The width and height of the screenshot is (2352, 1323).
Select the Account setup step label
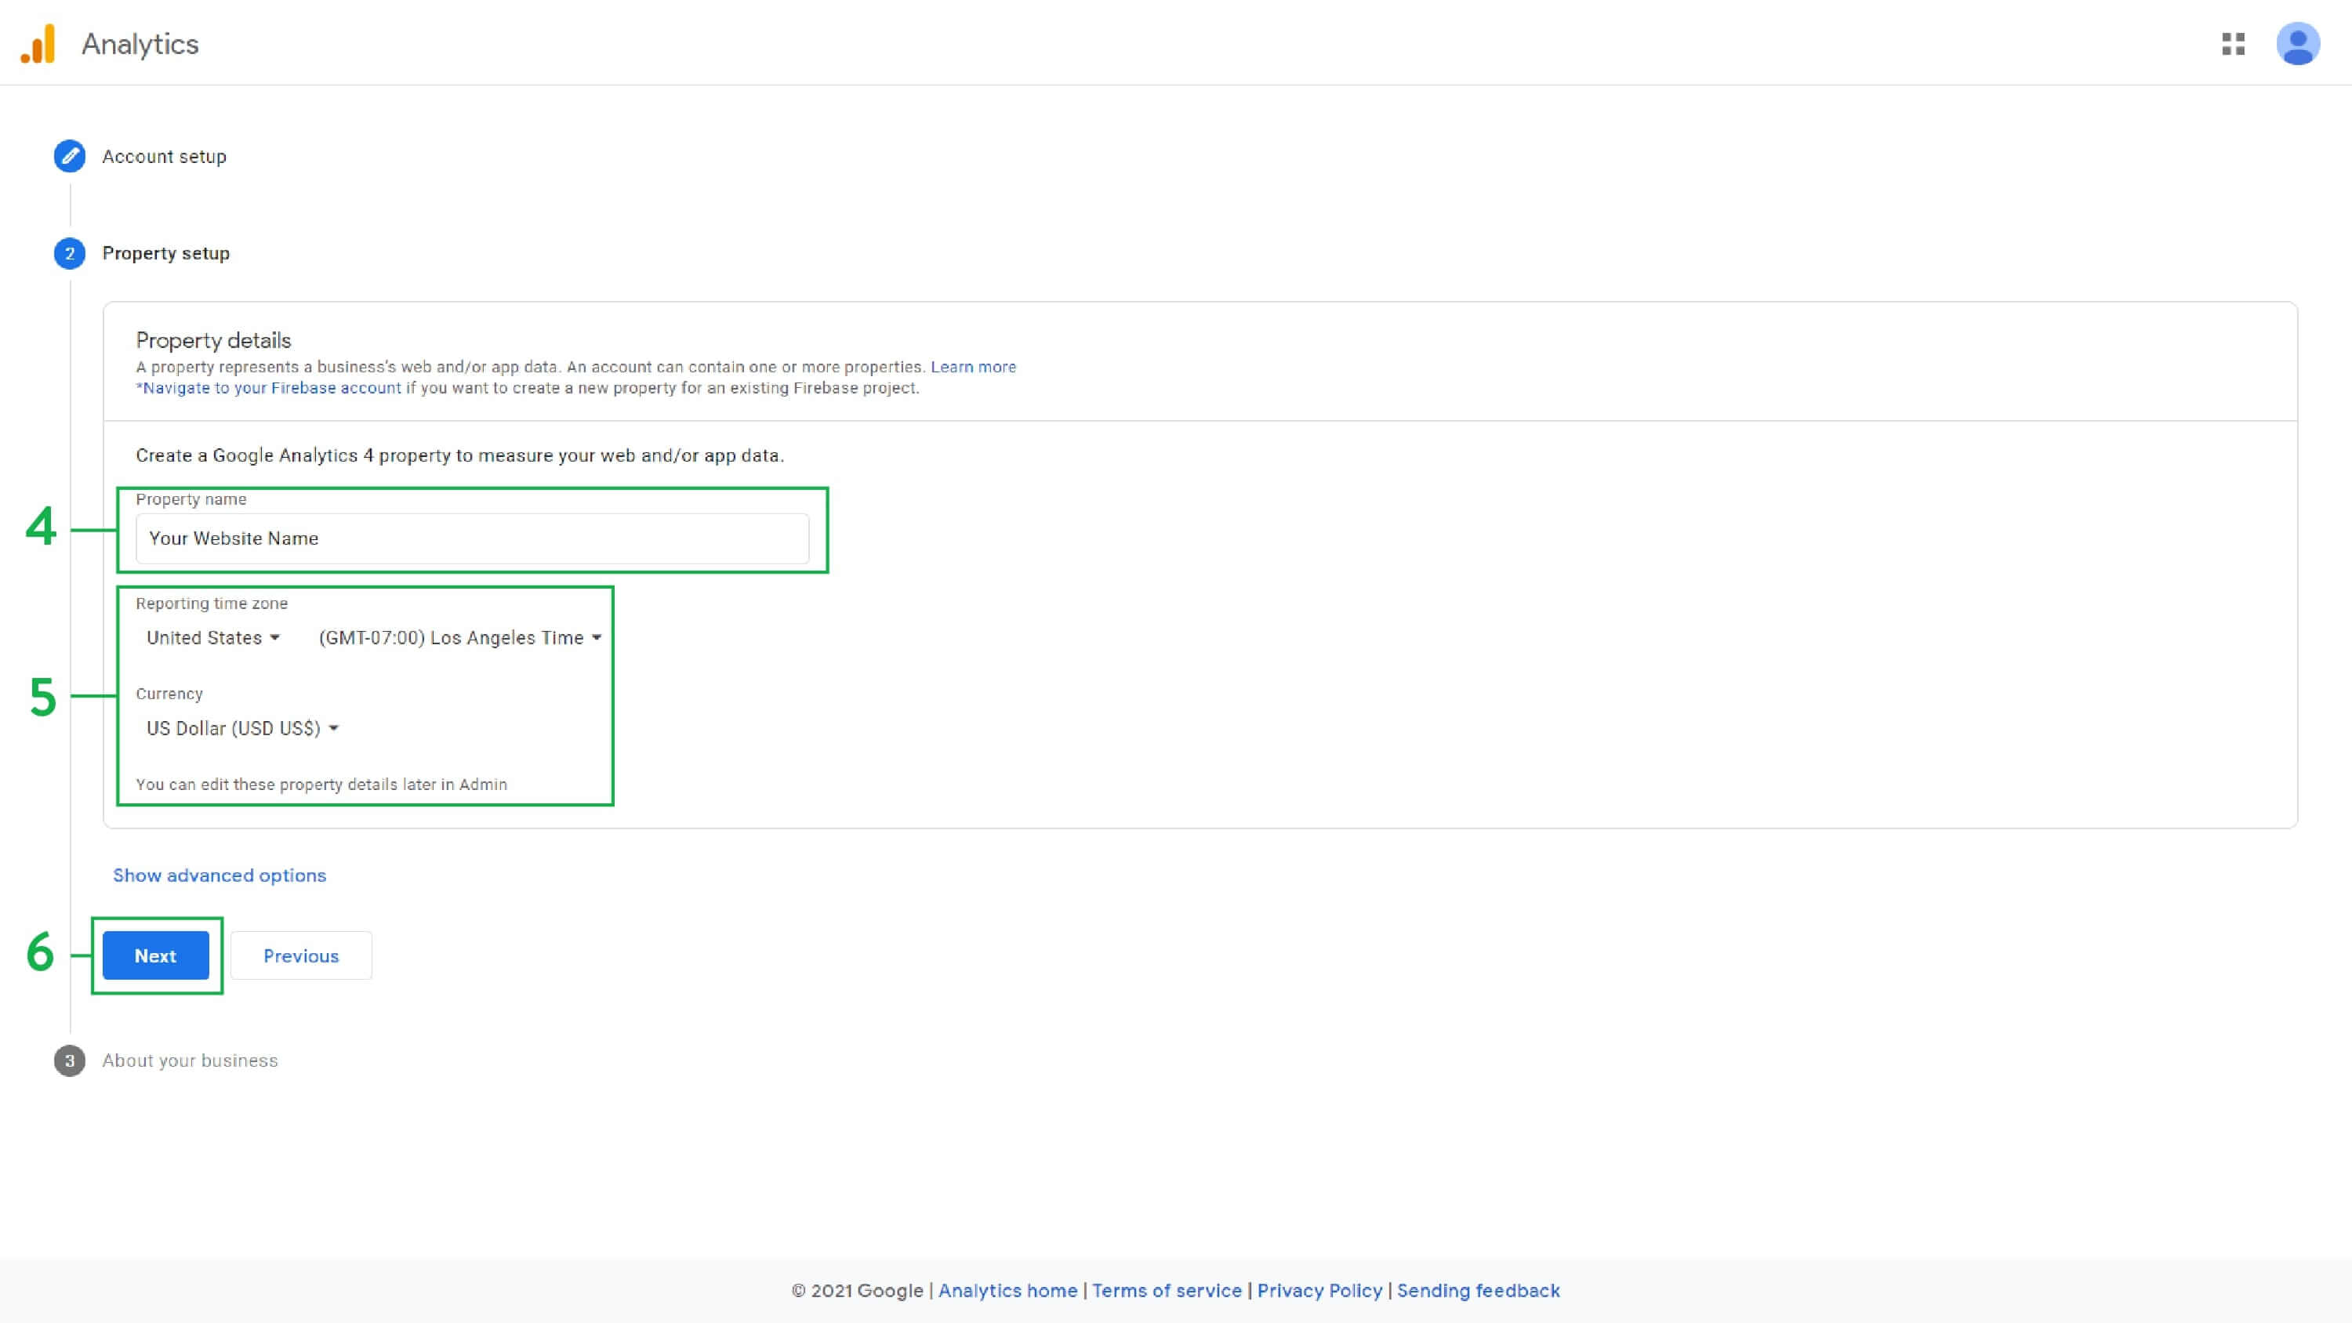[x=163, y=156]
